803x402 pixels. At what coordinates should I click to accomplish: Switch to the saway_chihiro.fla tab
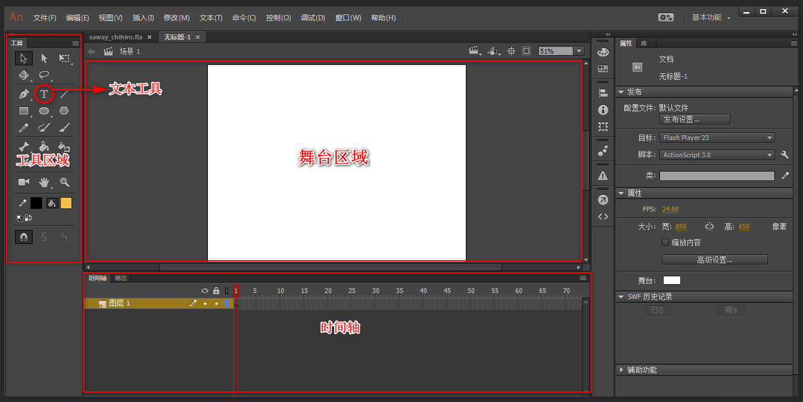pyautogui.click(x=114, y=36)
